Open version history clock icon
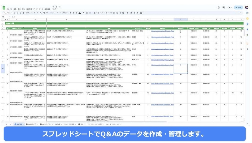Screen dimensions: 252x143 coord(219,8)
